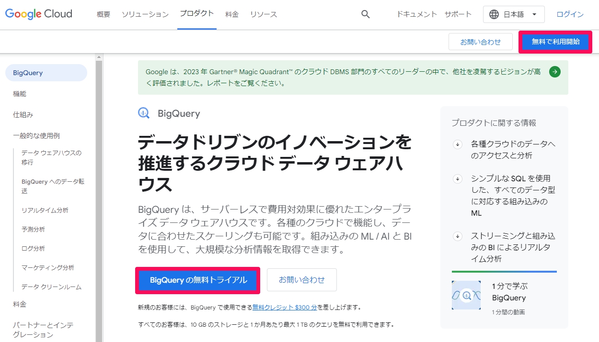This screenshot has height=342, width=599.
Task: Open the 概要 menu
Action: click(x=104, y=14)
